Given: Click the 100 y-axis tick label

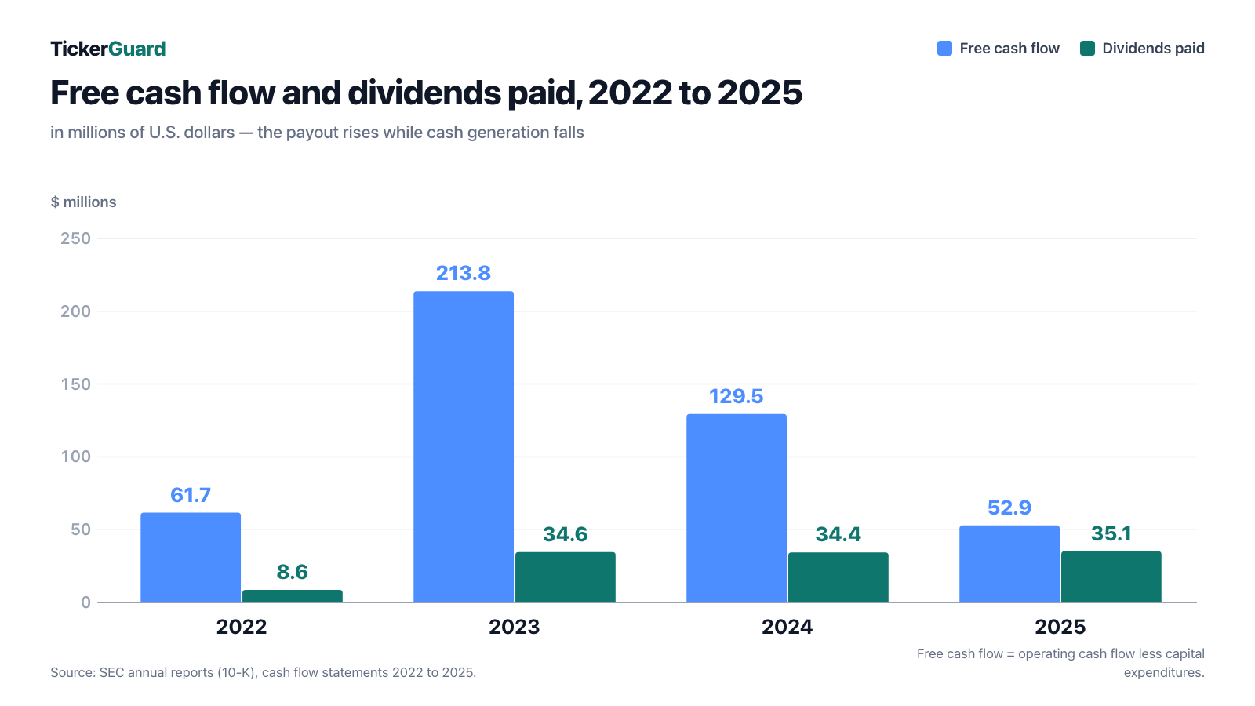Looking at the screenshot, I should click(76, 457).
